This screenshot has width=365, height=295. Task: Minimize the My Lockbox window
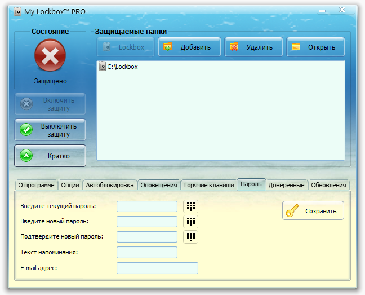(322, 11)
